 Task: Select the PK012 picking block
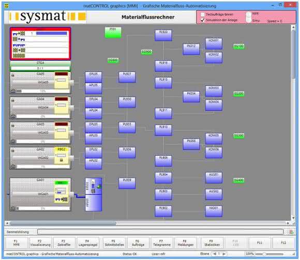click(x=191, y=49)
